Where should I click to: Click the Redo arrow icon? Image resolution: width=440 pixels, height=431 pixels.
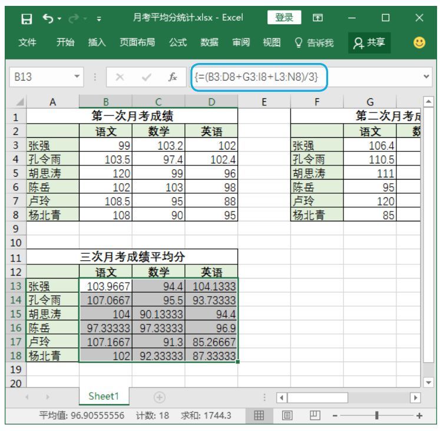point(74,19)
